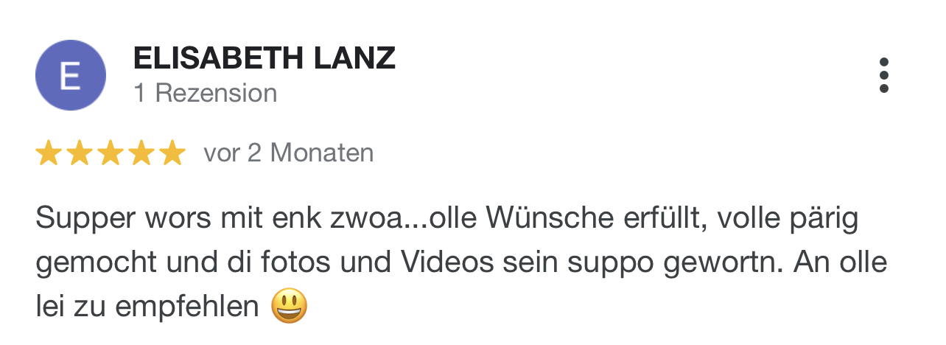Open the three-dot more options menu
This screenshot has width=946, height=345.
click(x=883, y=75)
